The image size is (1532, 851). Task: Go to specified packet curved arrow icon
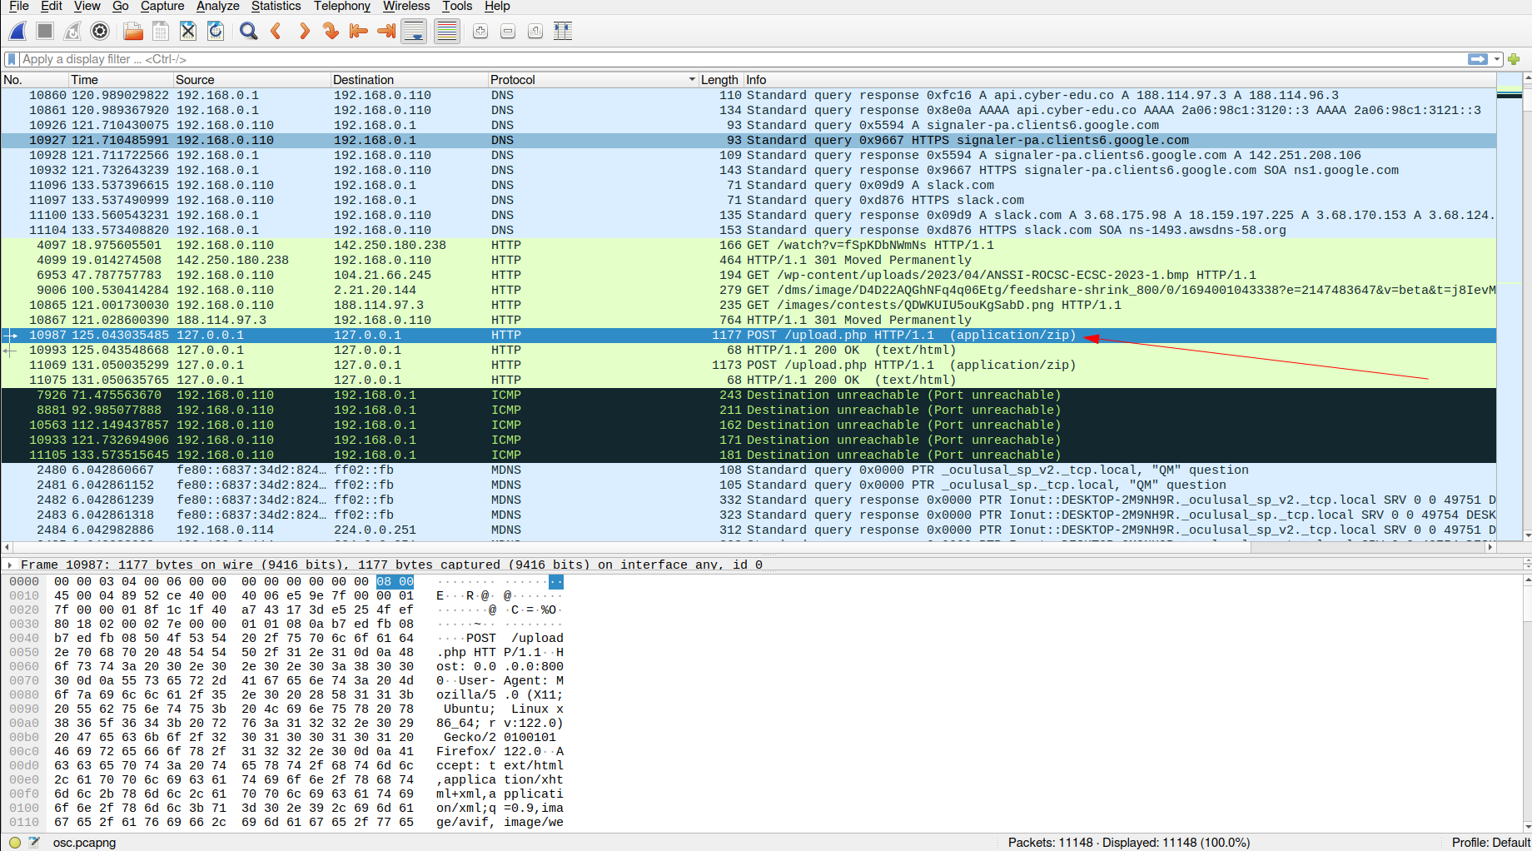click(x=331, y=32)
